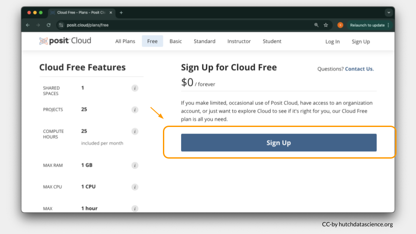Click the Contact Us link
Image resolution: width=416 pixels, height=234 pixels.
[359, 69]
